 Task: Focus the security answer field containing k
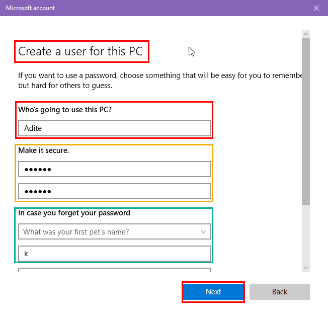[x=115, y=254]
